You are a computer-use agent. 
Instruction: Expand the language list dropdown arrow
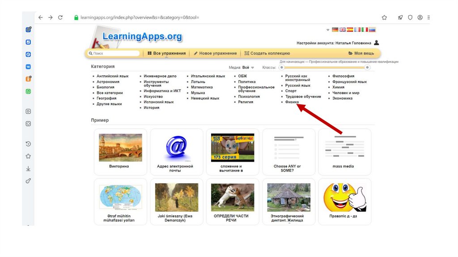(328, 30)
